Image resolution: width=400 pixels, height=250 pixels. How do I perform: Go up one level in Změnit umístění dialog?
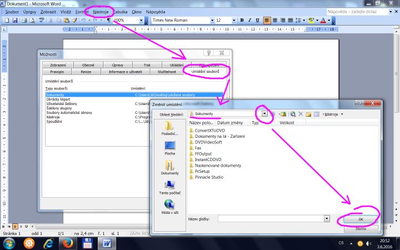[x=283, y=114]
